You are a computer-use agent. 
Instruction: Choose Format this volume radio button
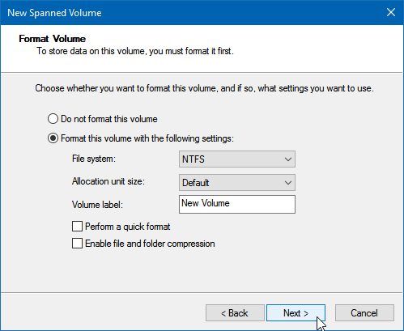click(x=53, y=138)
